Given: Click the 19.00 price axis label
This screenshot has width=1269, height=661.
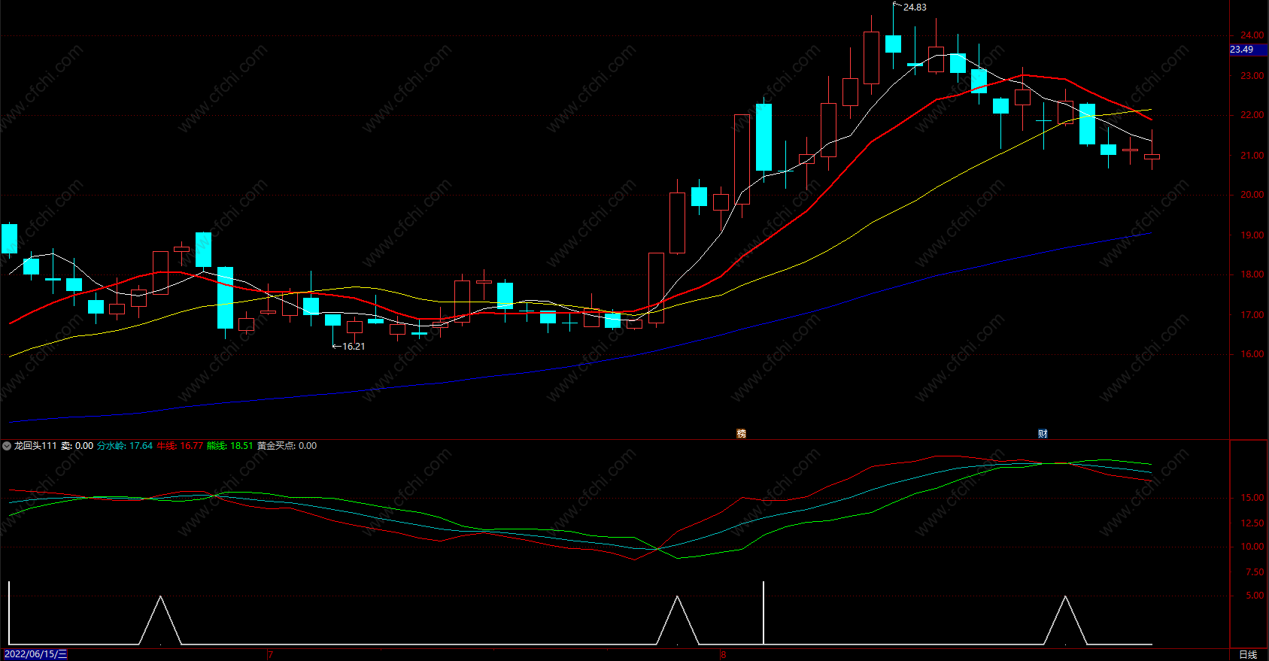Looking at the screenshot, I should click(x=1252, y=235).
